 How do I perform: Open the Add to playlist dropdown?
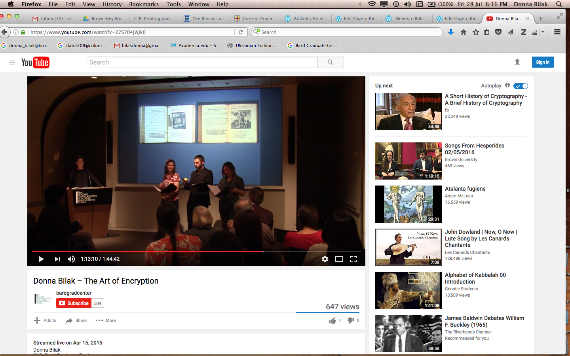pyautogui.click(x=45, y=320)
